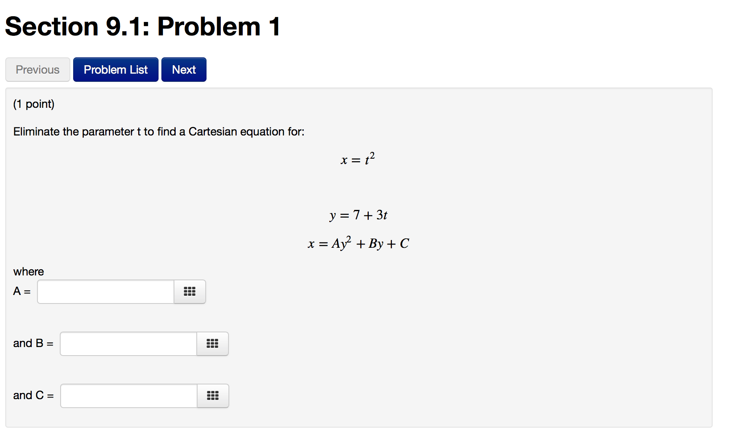The height and width of the screenshot is (428, 735).
Task: Click the A = label
Action: (x=22, y=291)
